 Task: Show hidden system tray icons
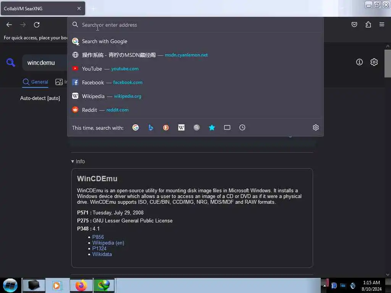tap(325, 285)
